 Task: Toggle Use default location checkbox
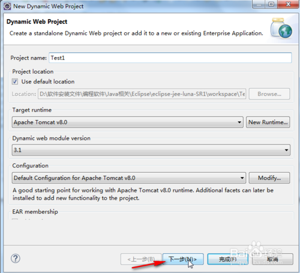15,82
